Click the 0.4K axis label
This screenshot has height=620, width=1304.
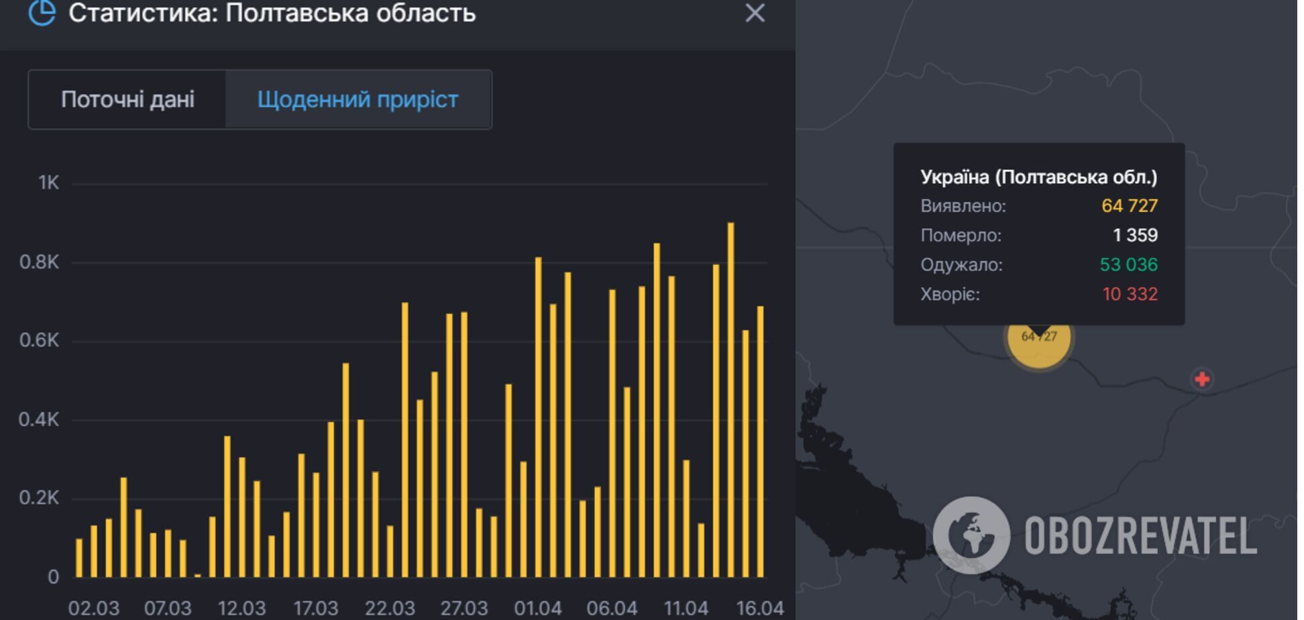pyautogui.click(x=40, y=419)
